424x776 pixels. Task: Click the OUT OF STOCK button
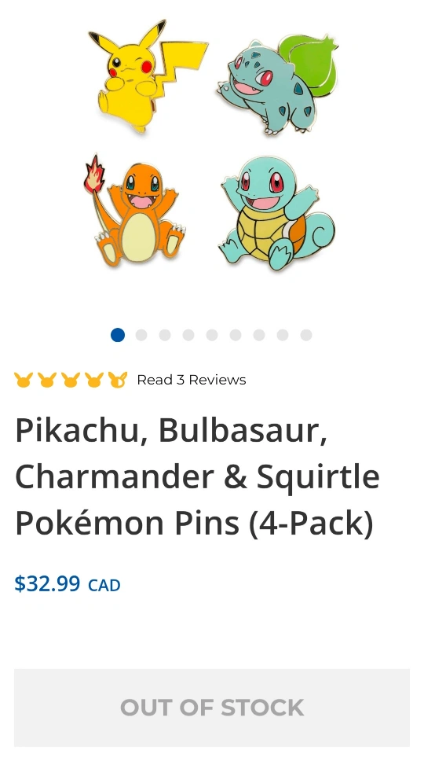pos(212,708)
